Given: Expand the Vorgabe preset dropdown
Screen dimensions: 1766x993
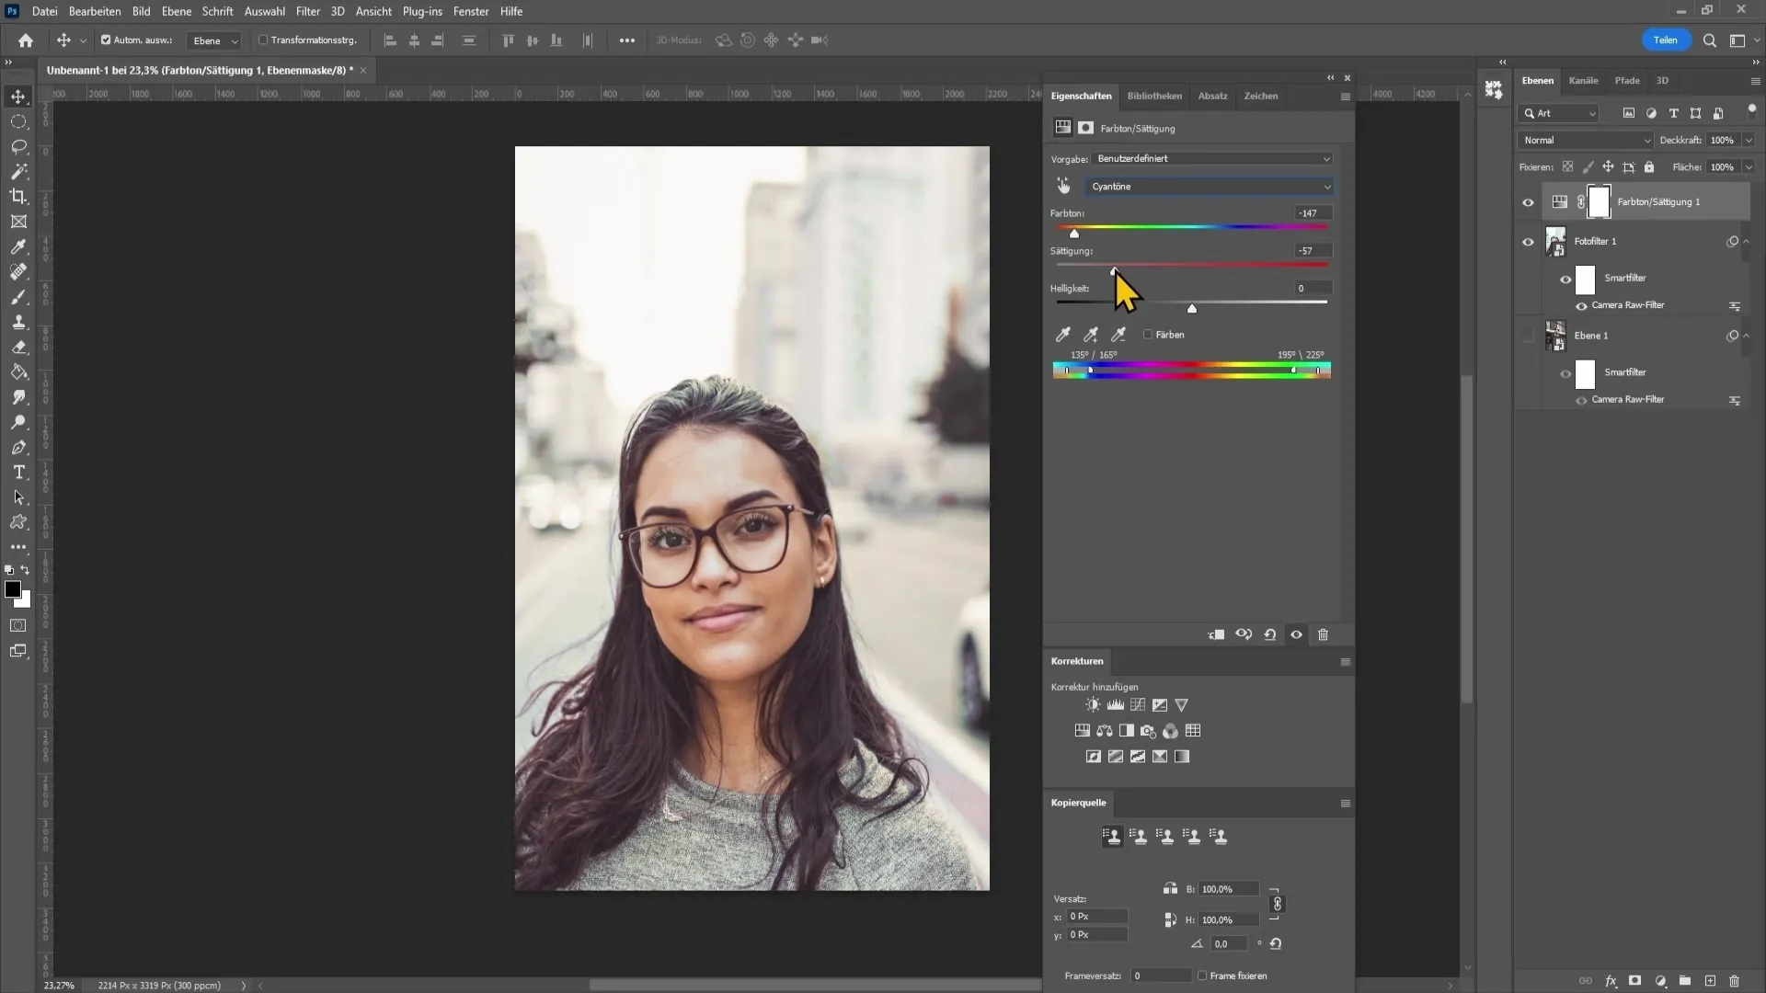Looking at the screenshot, I should (x=1325, y=159).
